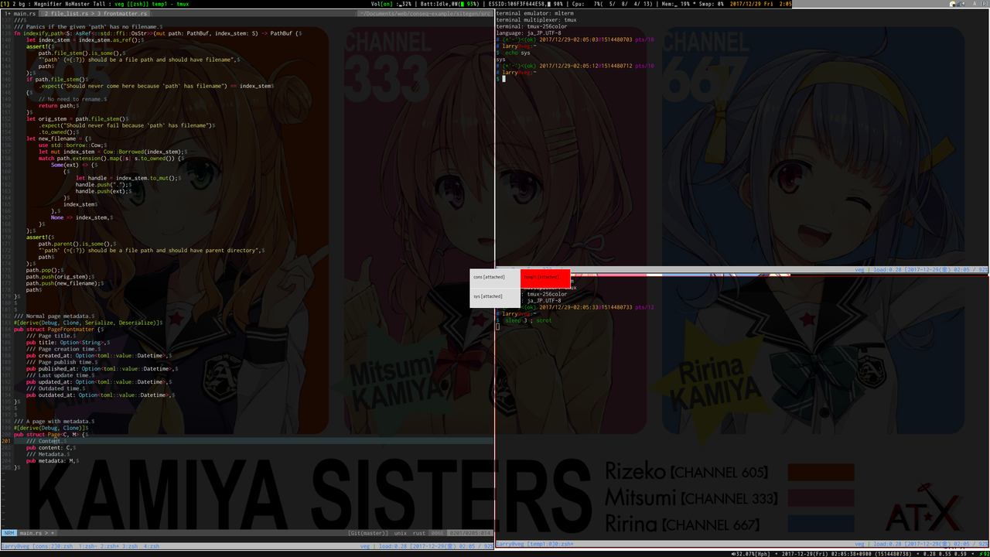Viewport: 990px width, 557px height.
Task: Pick the 'sys [attached]' session entry
Action: click(x=495, y=296)
